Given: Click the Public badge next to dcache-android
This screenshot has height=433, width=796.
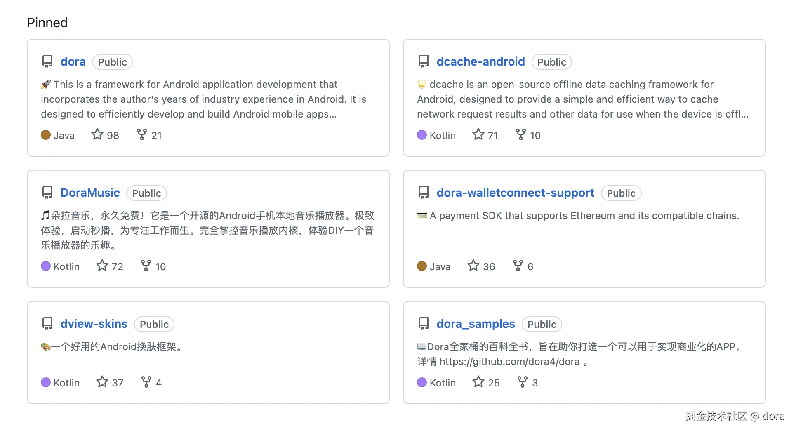Looking at the screenshot, I should pyautogui.click(x=551, y=62).
